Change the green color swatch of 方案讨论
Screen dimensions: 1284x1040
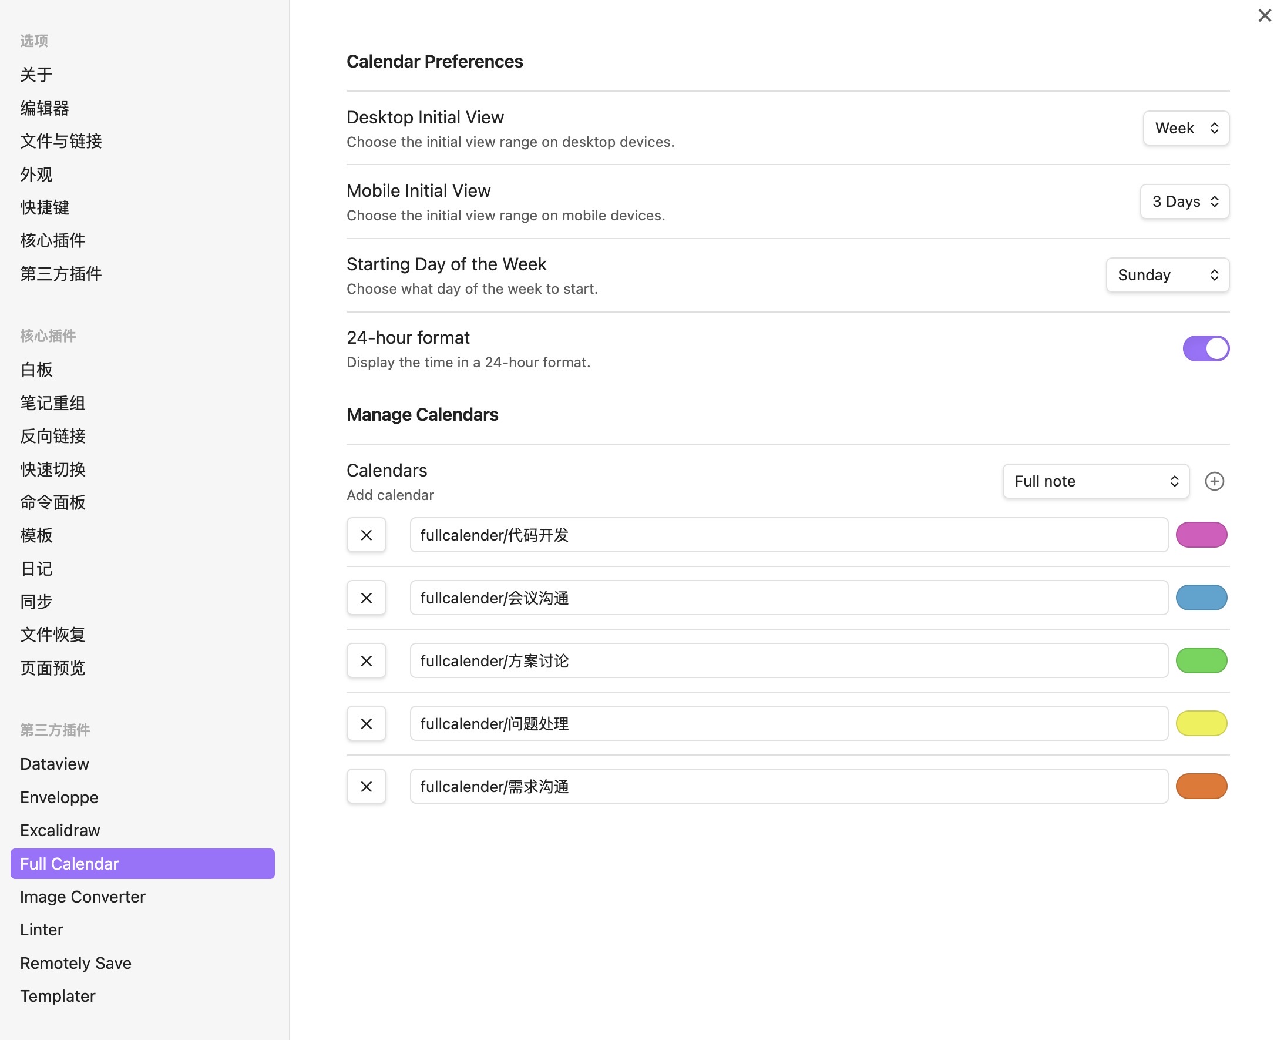tap(1201, 661)
